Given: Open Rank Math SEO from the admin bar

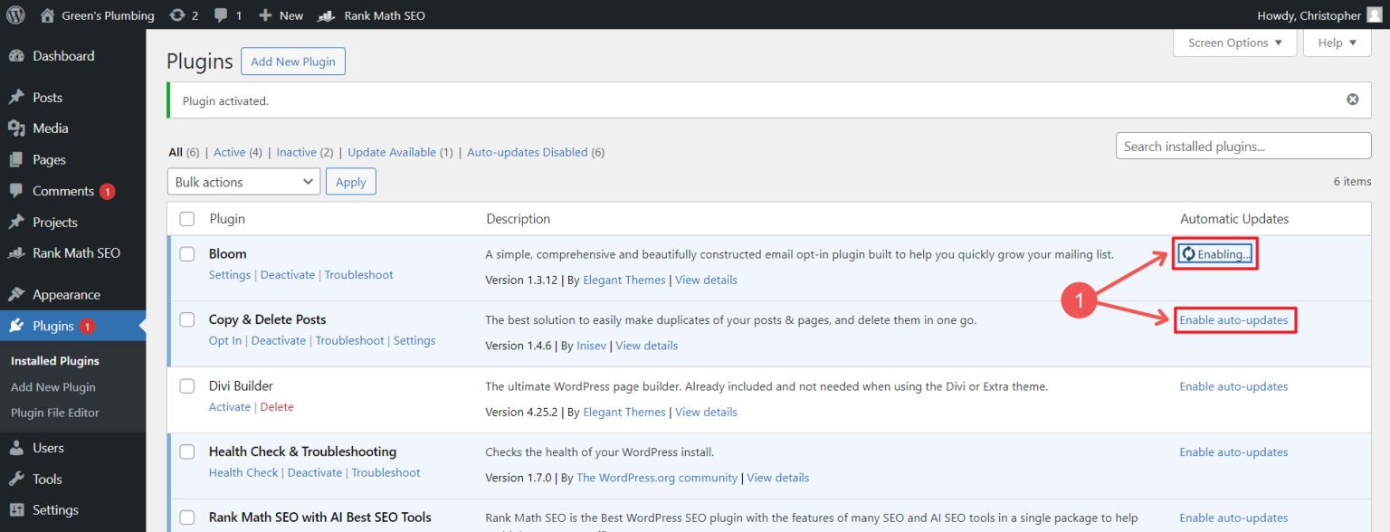Looking at the screenshot, I should (372, 14).
